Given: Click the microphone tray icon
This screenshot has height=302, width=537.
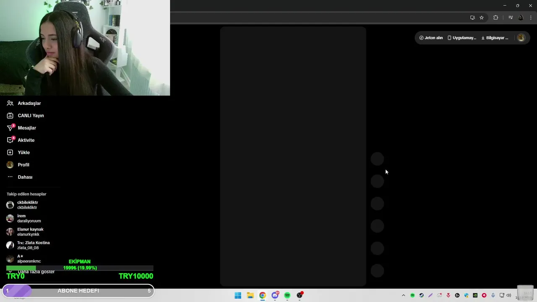Looking at the screenshot, I should (x=493, y=295).
